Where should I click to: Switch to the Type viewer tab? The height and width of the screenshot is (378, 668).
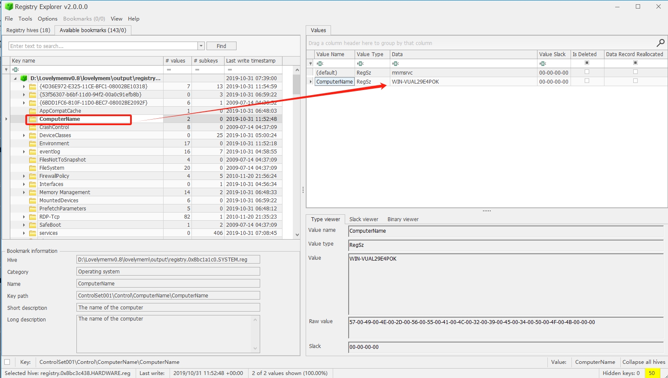coord(325,219)
